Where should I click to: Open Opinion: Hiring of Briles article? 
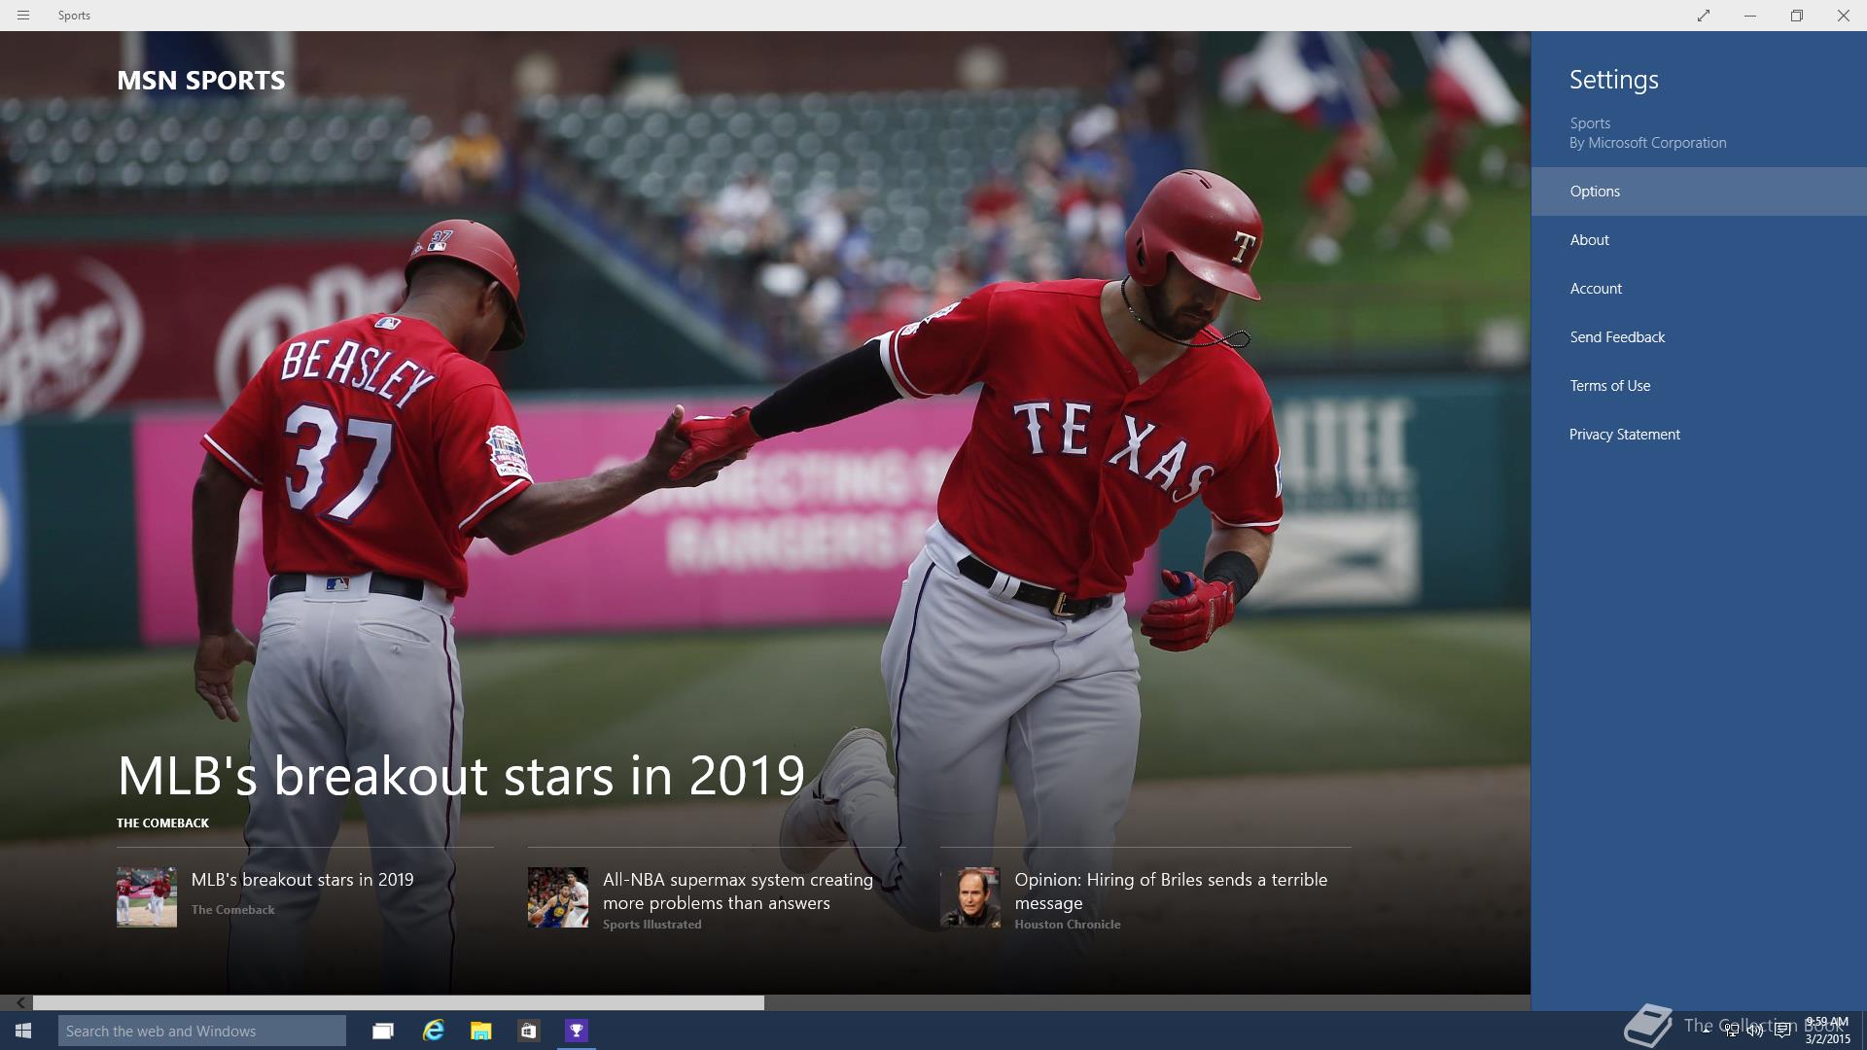tap(1171, 892)
